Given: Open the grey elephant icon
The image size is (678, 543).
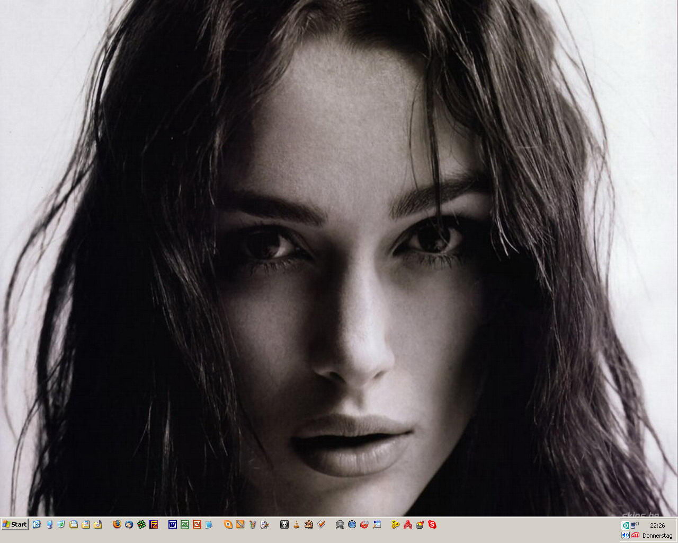Looking at the screenshot, I should tap(340, 524).
